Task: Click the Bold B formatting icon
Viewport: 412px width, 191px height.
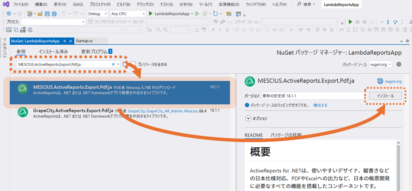Action: coord(213,30)
